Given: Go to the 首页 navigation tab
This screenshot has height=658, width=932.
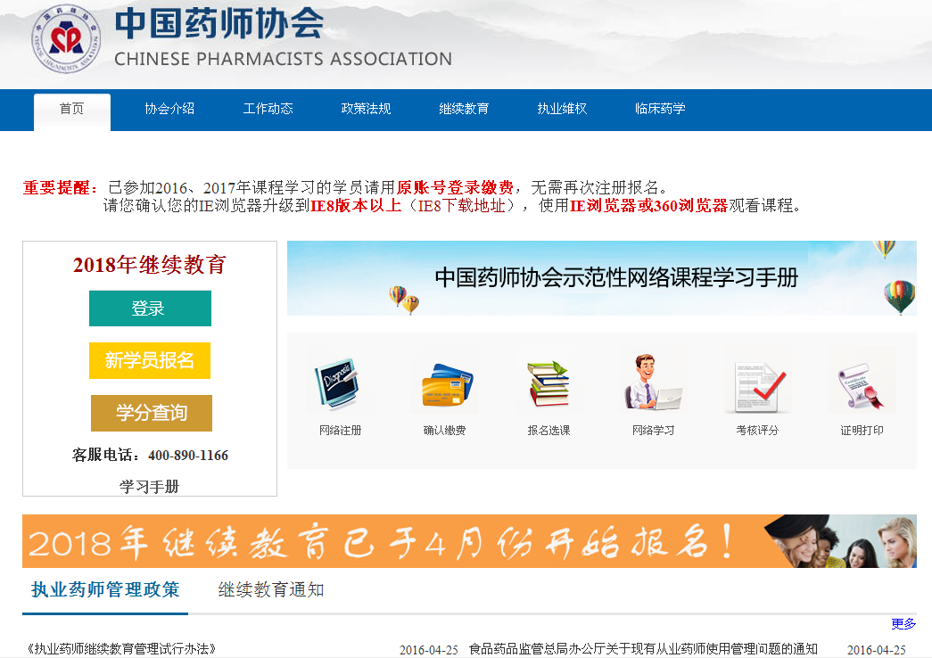Looking at the screenshot, I should (x=72, y=109).
